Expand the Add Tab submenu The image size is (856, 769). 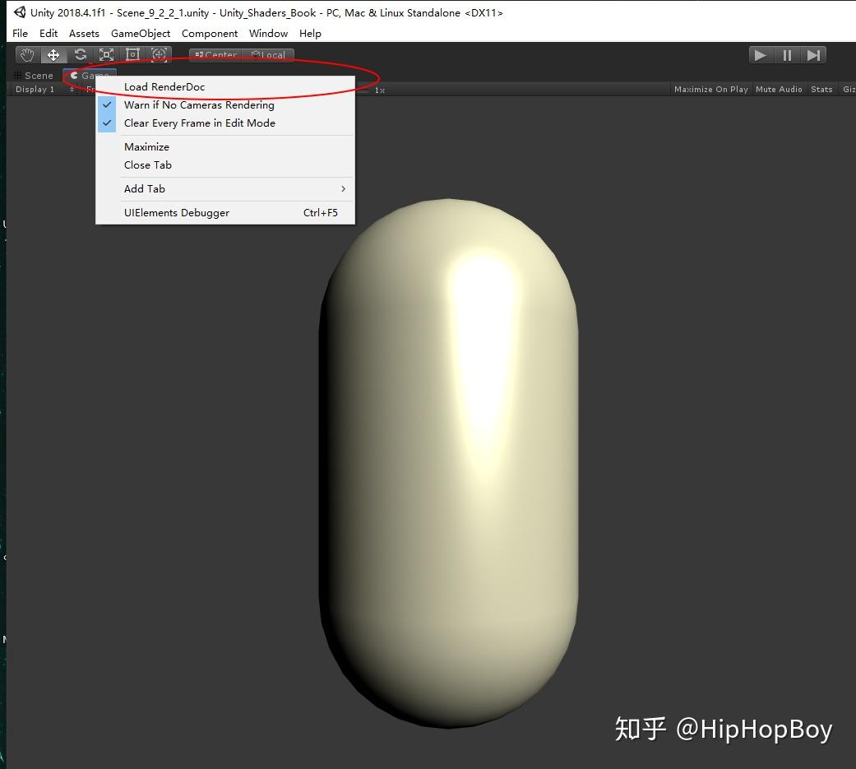coord(225,189)
